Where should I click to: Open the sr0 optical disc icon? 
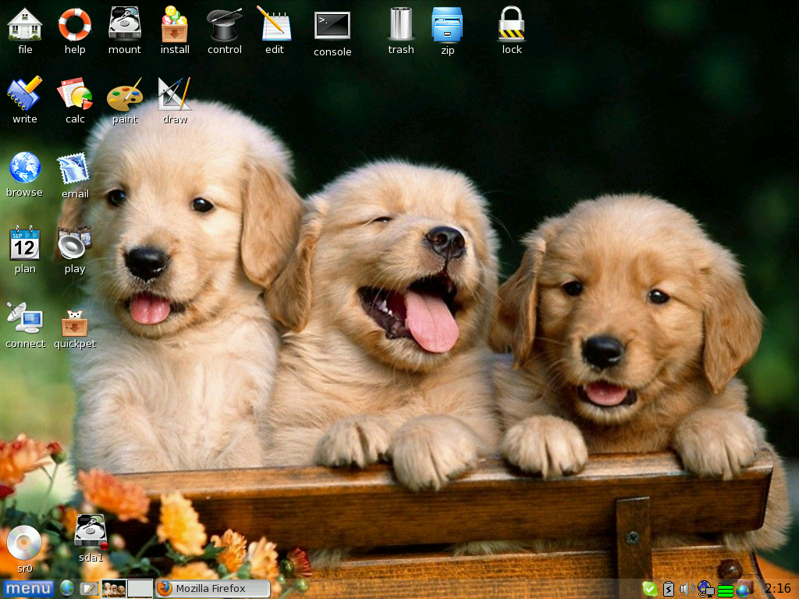[x=24, y=543]
